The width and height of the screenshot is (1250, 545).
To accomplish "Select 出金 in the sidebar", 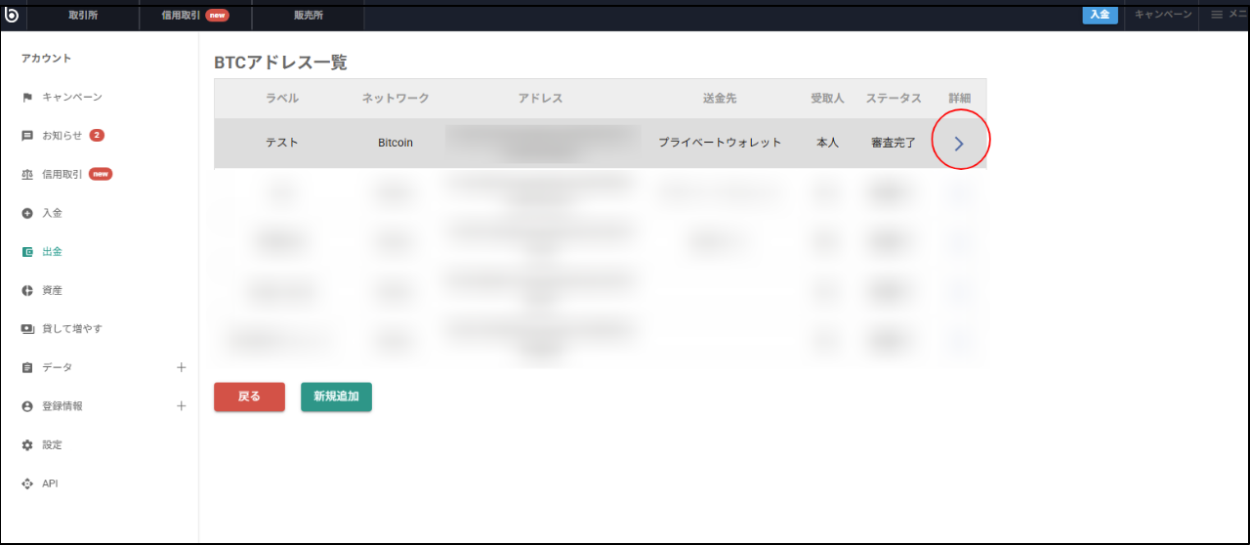I will 53,251.
